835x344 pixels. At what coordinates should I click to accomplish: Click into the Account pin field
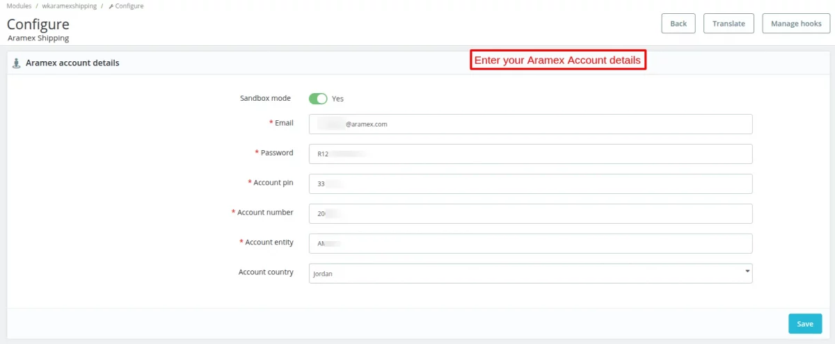(530, 183)
